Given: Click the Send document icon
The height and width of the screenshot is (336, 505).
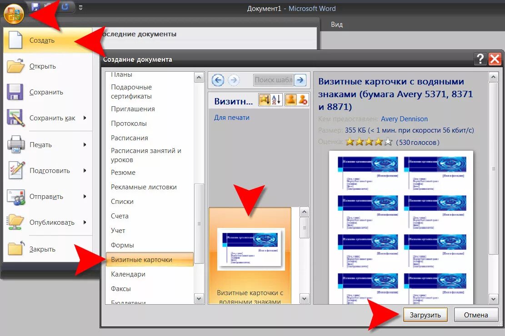Looking at the screenshot, I should pyautogui.click(x=16, y=197).
